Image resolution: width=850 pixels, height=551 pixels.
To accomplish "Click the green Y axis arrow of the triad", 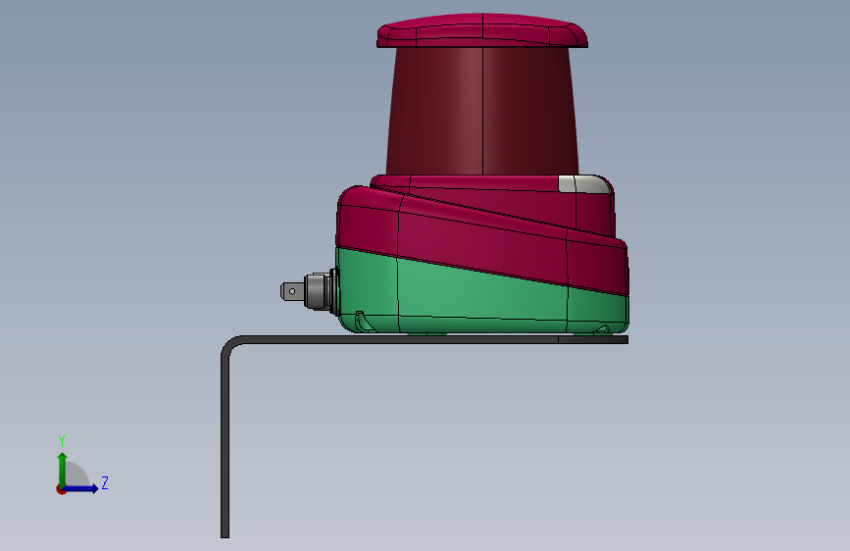I will click(x=63, y=468).
